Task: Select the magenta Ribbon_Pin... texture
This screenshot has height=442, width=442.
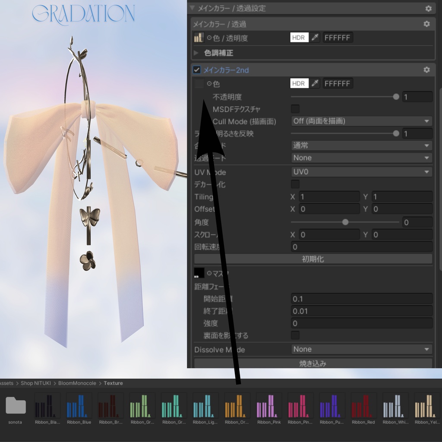Action: tap(300, 409)
